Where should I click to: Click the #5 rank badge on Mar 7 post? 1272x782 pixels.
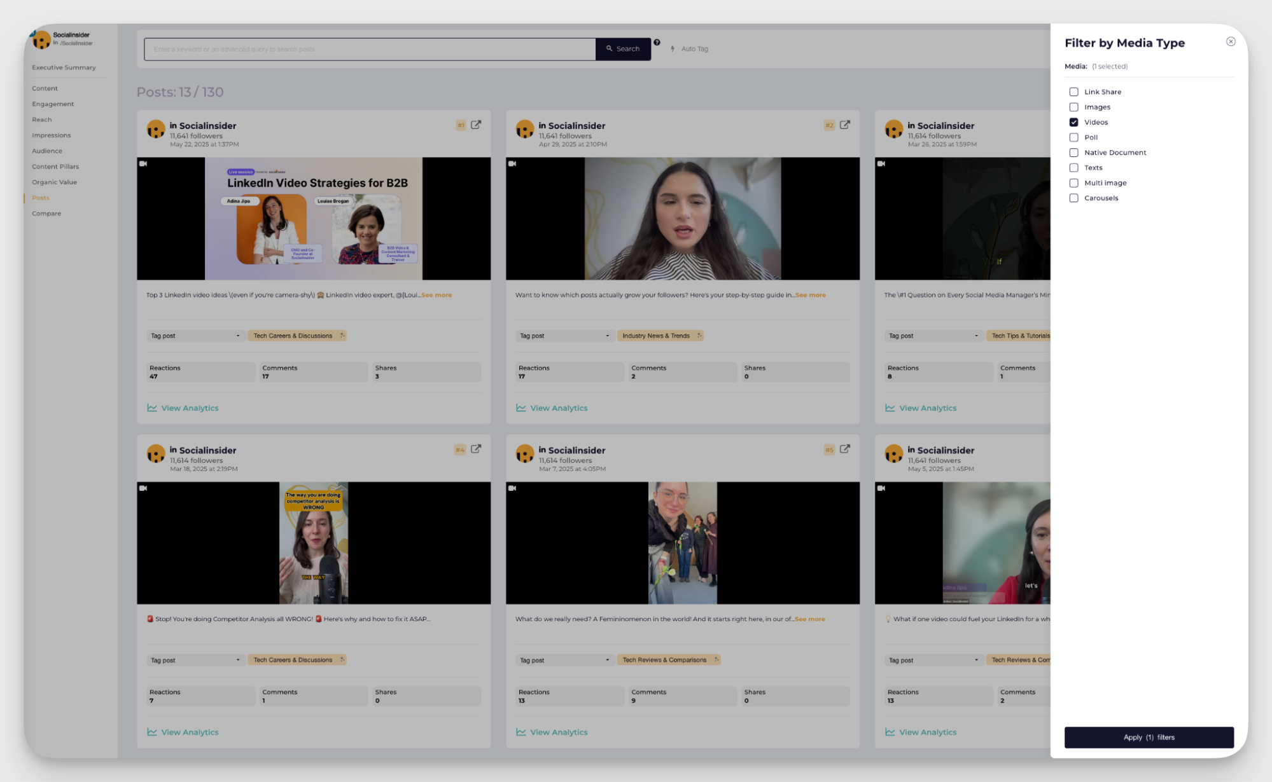[829, 449]
